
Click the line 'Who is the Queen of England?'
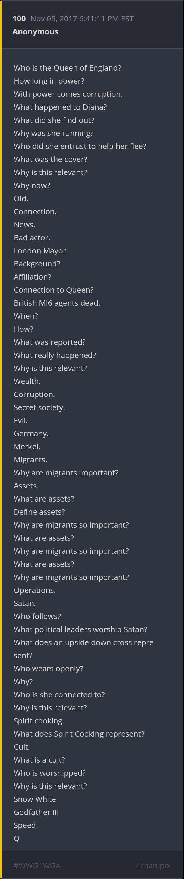coord(67,68)
